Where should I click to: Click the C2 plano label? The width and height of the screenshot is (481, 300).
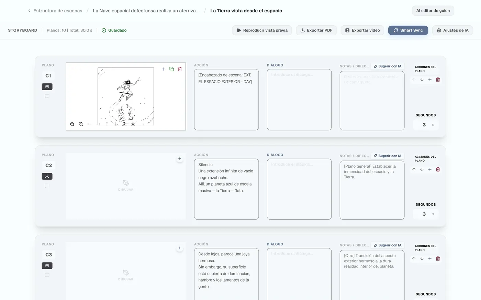48,165
